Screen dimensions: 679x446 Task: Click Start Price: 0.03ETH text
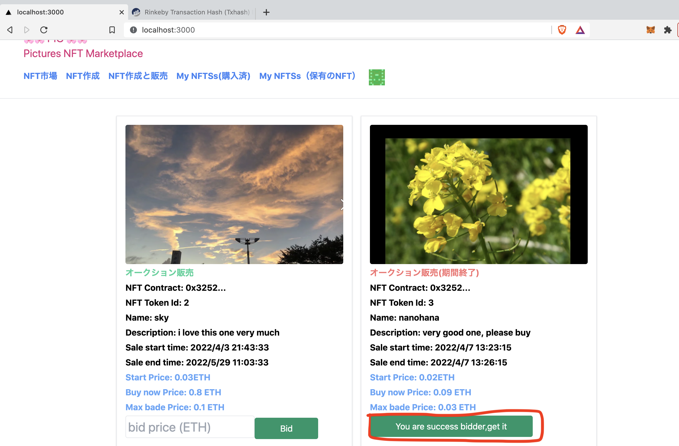(x=168, y=377)
